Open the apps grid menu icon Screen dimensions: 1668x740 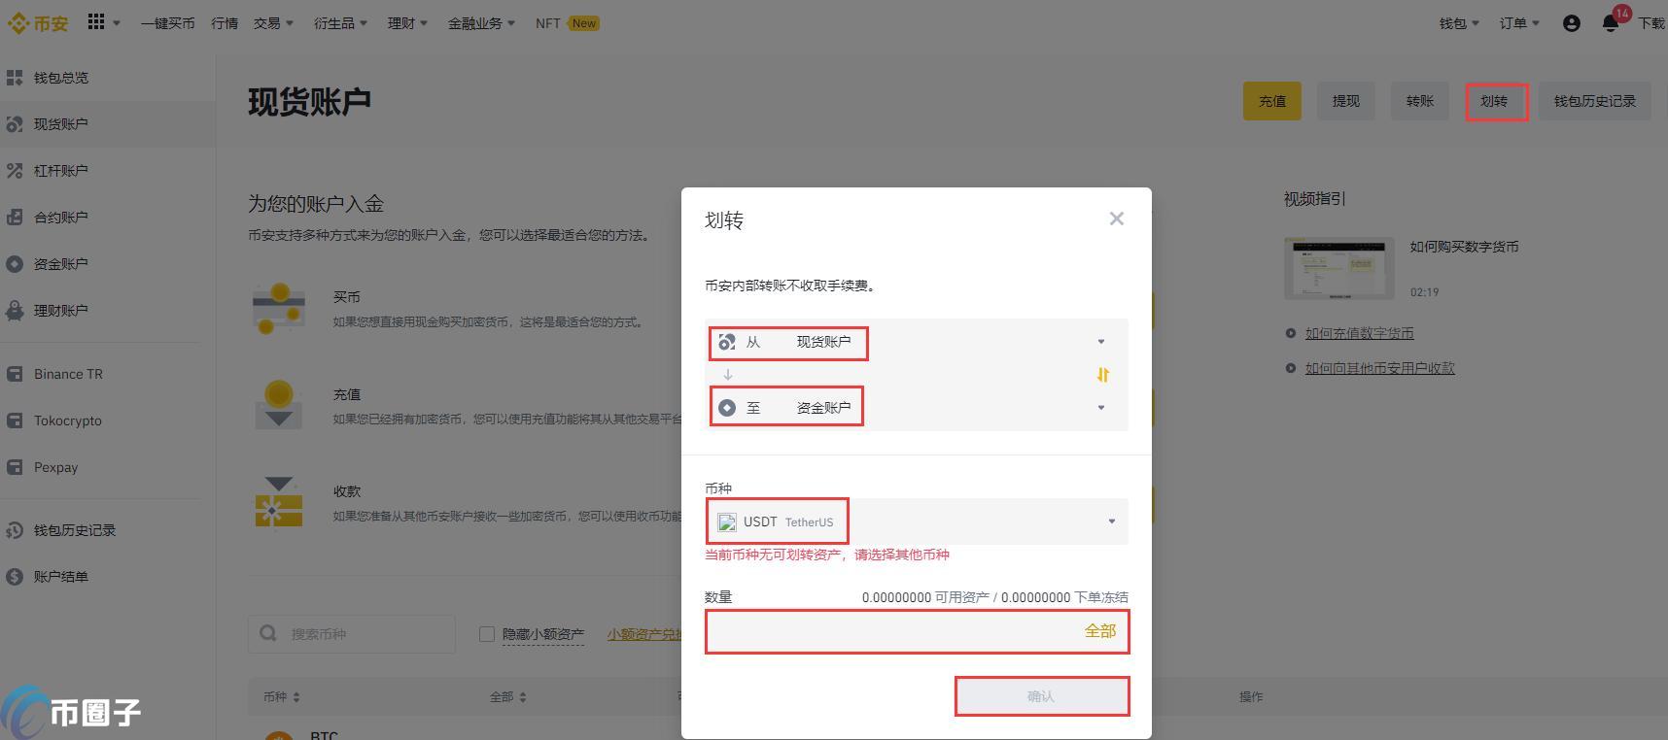[x=95, y=22]
